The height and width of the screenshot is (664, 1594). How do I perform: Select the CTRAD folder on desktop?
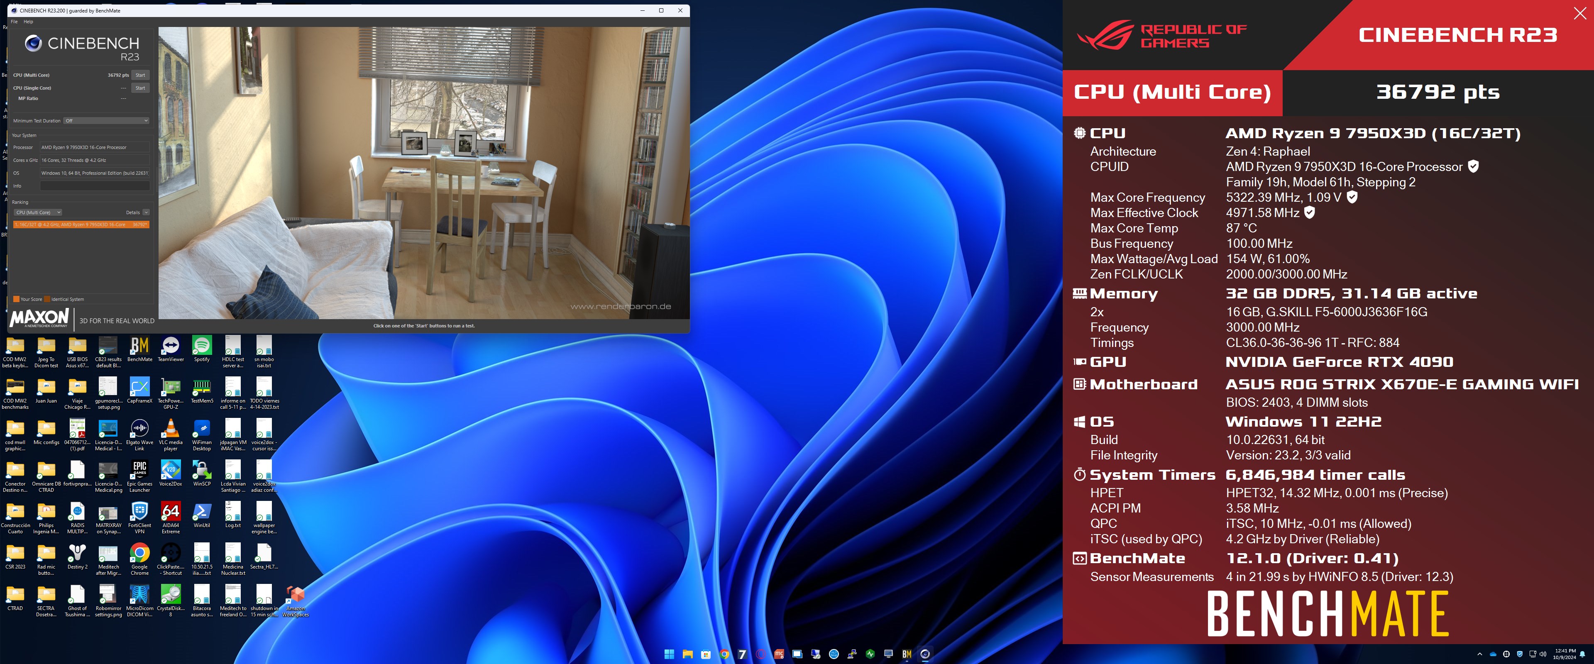[15, 598]
